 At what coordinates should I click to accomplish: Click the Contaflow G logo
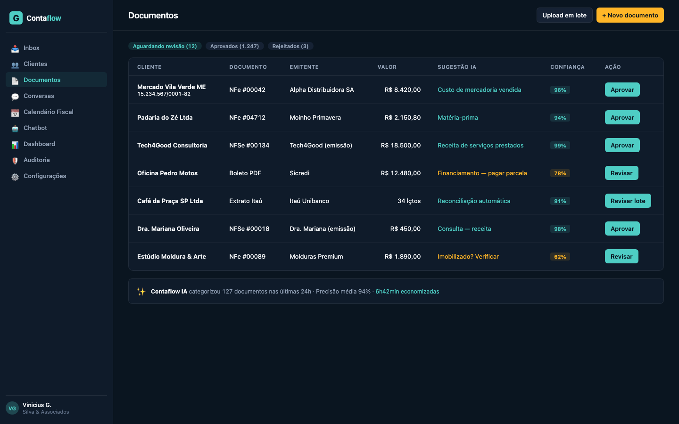coord(16,18)
